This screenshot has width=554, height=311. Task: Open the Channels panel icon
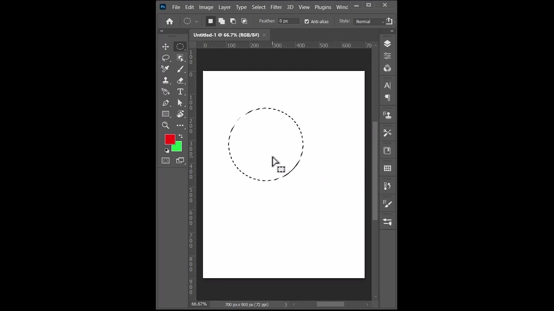[x=387, y=68]
